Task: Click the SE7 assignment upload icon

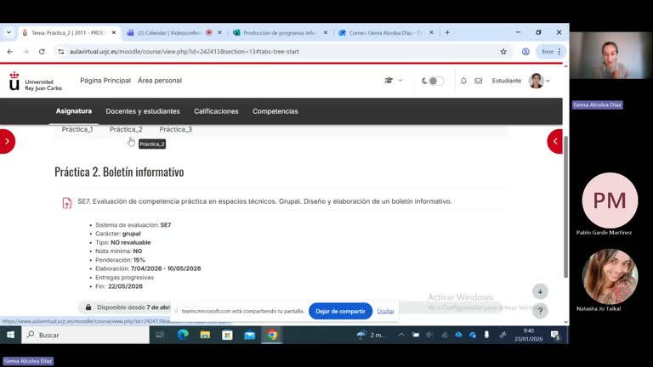Action: click(67, 202)
